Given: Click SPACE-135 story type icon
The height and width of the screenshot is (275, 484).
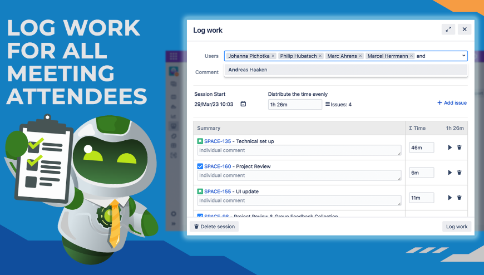Looking at the screenshot, I should pos(200,141).
